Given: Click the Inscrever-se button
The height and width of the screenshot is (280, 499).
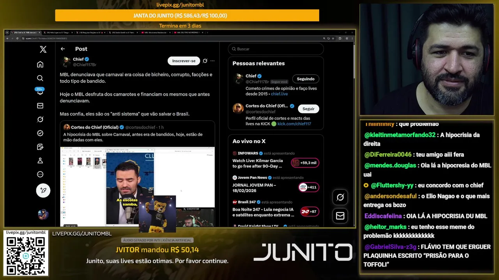Looking at the screenshot, I should [184, 61].
